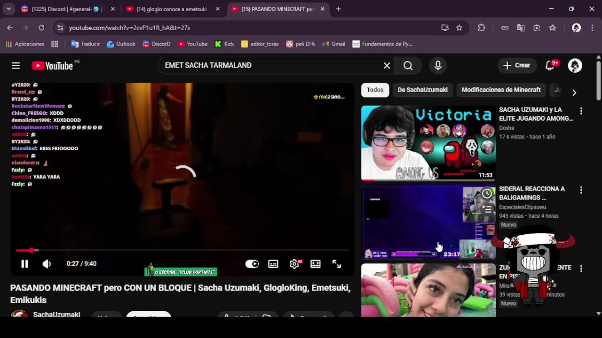Toggle the autoplay switch
This screenshot has height=338, width=602.
252,264
